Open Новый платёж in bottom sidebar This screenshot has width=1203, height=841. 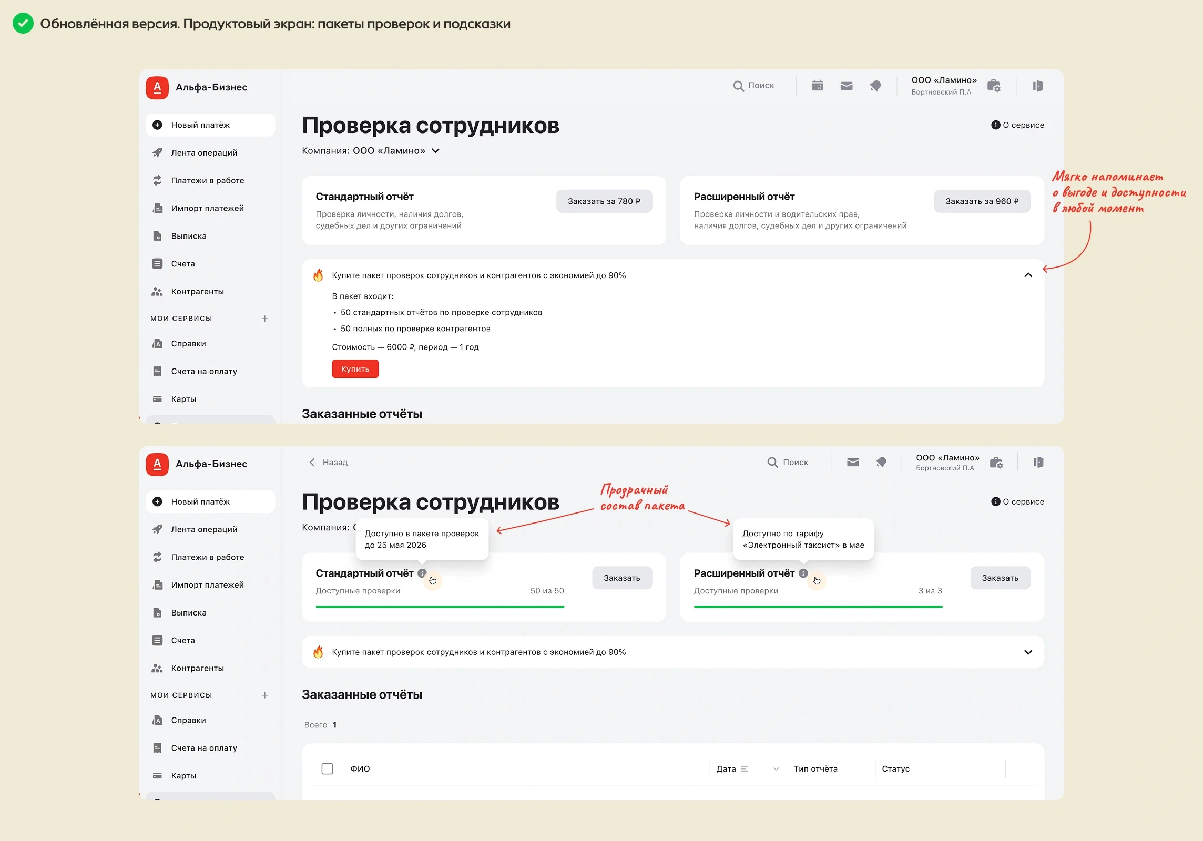[x=210, y=501]
